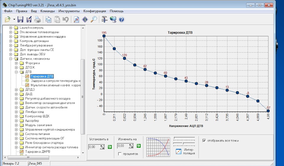The width and height of the screenshot is (284, 166).
Task: Open the Инструменты menu
Action: coord(69,11)
